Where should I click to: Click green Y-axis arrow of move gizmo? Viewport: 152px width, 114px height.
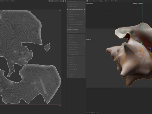pyautogui.click(x=142, y=43)
